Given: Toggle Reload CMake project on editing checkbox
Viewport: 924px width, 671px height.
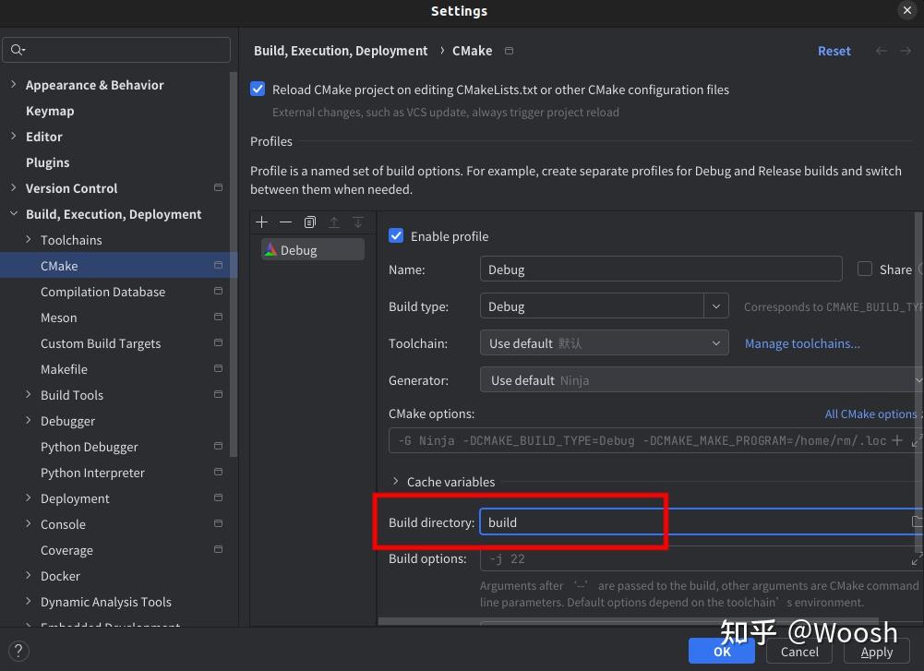Looking at the screenshot, I should click(x=258, y=90).
